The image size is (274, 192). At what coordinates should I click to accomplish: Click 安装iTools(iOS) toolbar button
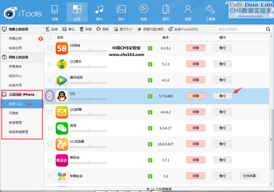[x=183, y=29]
